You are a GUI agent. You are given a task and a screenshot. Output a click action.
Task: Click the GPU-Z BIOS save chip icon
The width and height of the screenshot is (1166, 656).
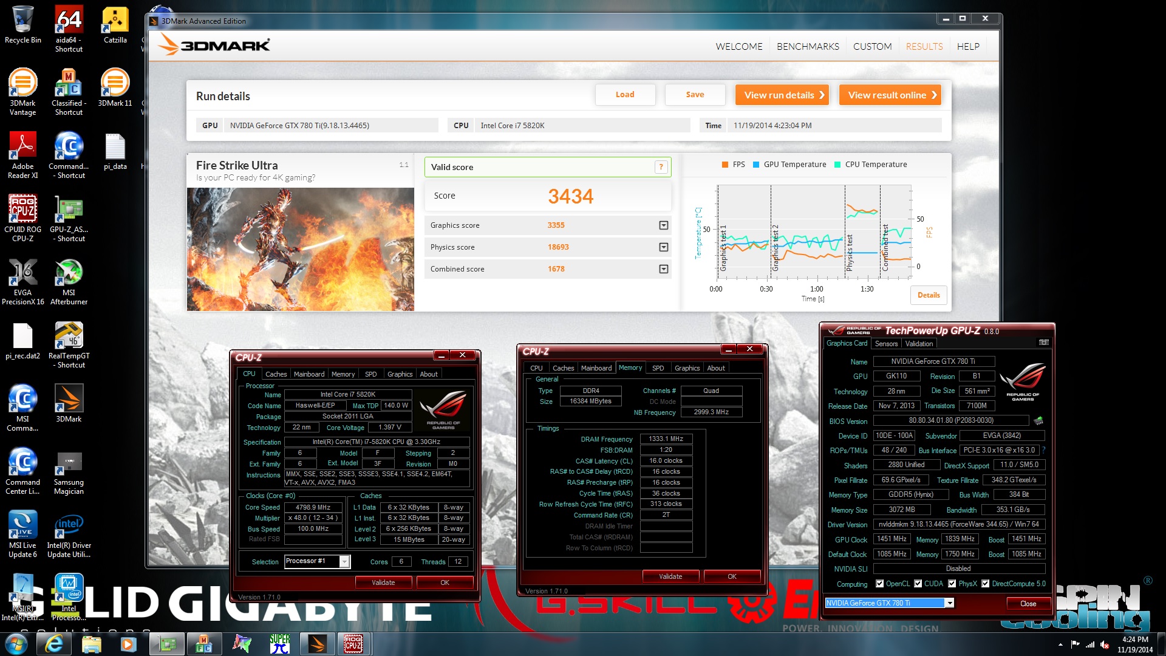[x=1038, y=420]
